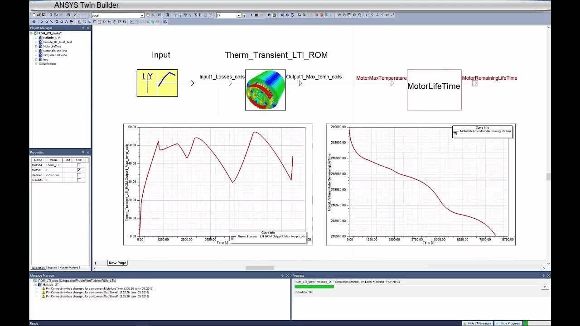The image size is (580, 326).
Task: Pin the Message Manager panel
Action: (282, 275)
